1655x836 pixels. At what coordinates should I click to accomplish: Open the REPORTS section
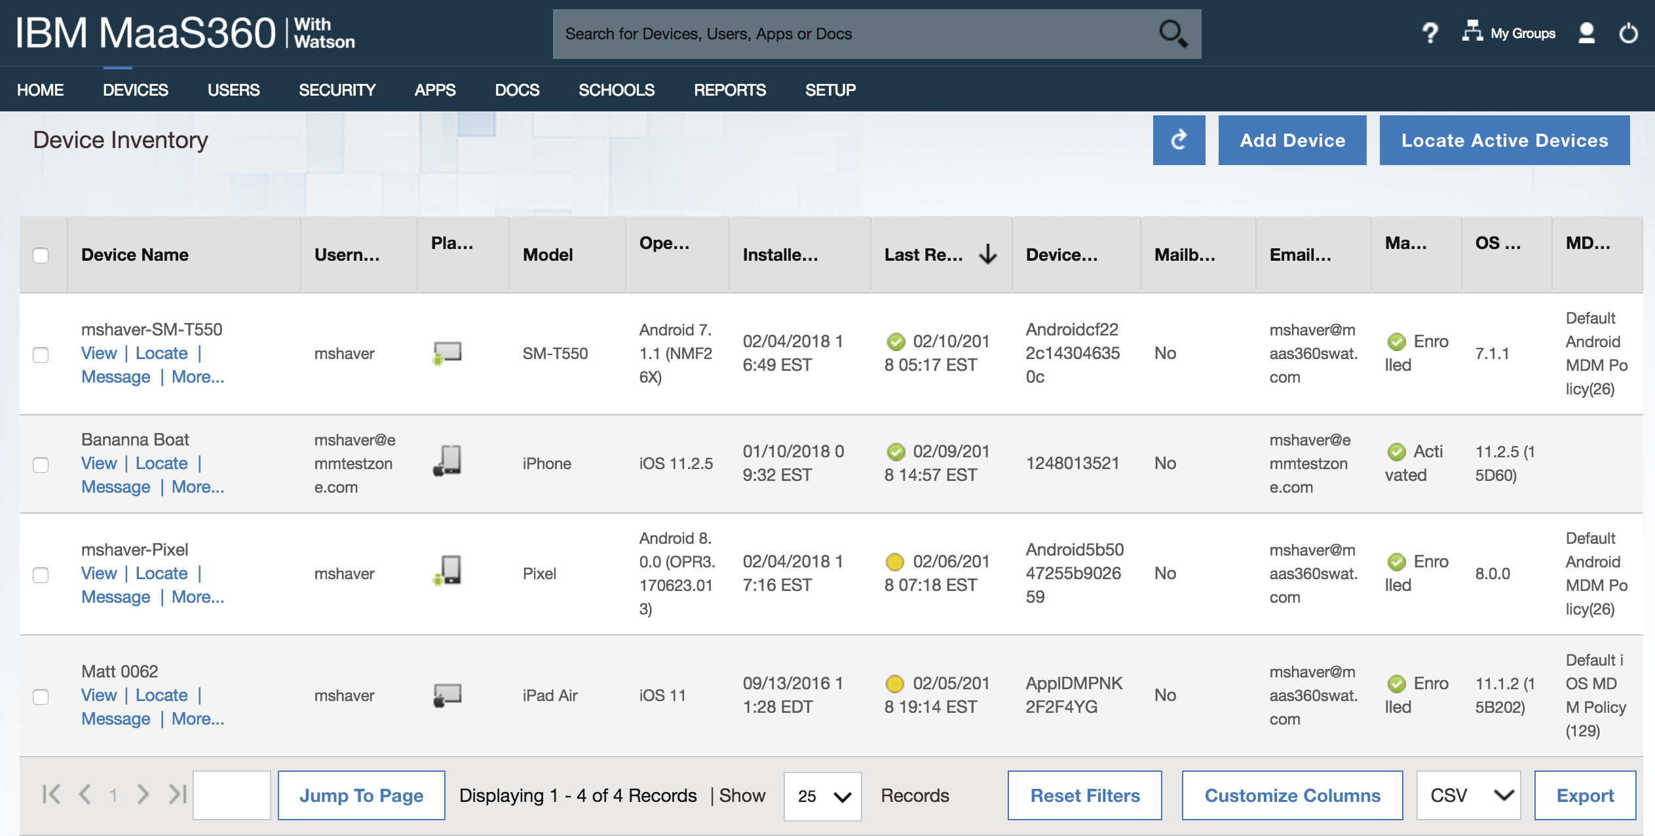730,90
